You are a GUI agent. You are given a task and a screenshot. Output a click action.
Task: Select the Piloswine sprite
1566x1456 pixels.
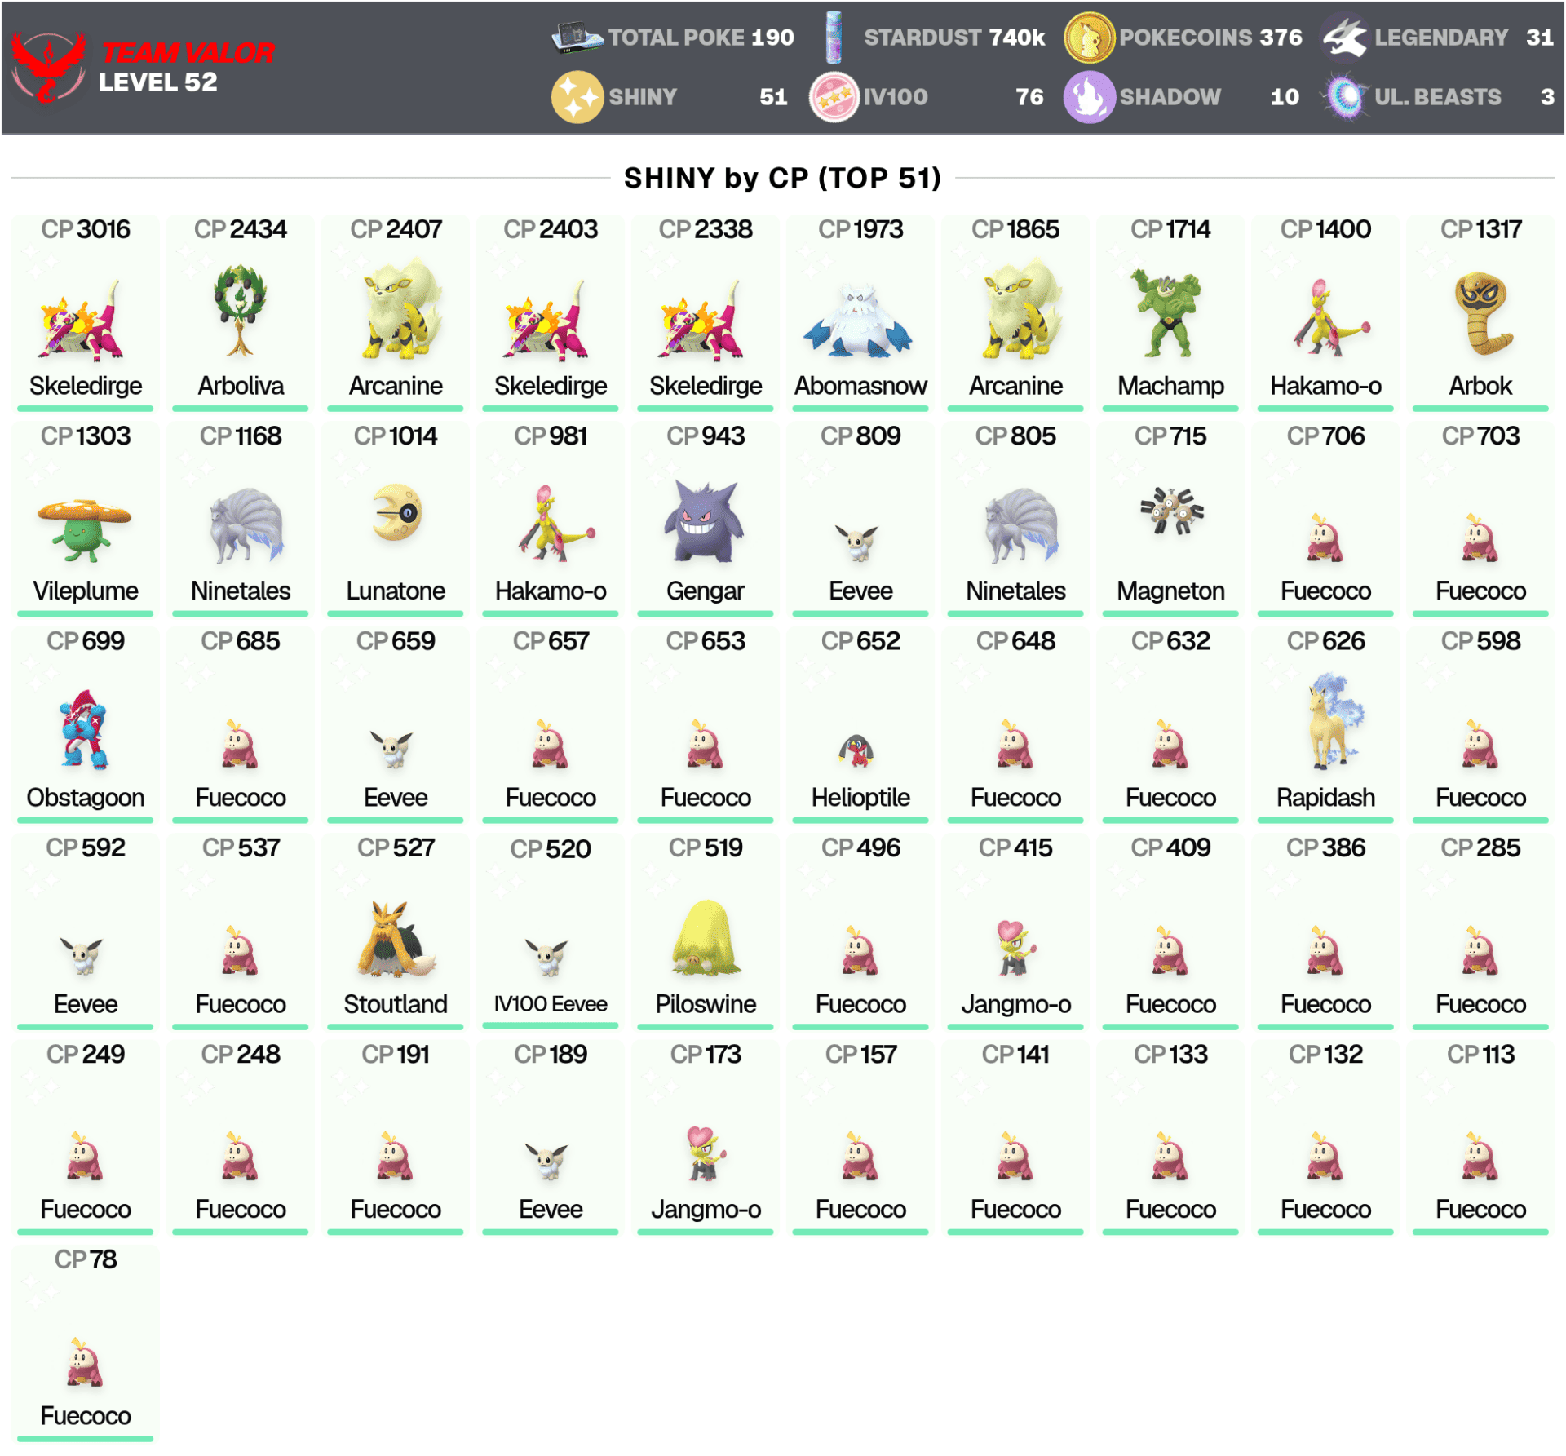tap(706, 937)
